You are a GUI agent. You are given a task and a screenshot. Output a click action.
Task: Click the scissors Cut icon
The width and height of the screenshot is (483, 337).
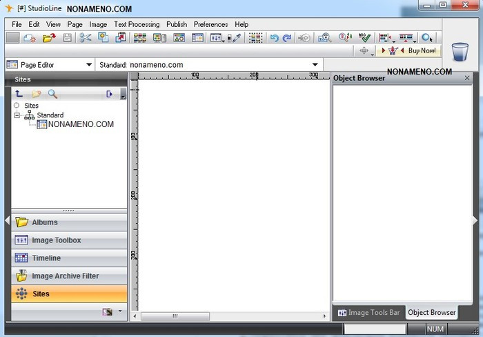tap(86, 38)
